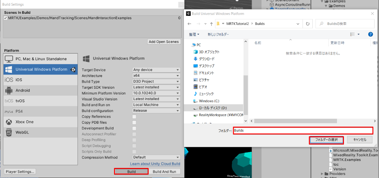Toggle Script Debugging checkbox
The image size is (379, 178).
point(134,146)
